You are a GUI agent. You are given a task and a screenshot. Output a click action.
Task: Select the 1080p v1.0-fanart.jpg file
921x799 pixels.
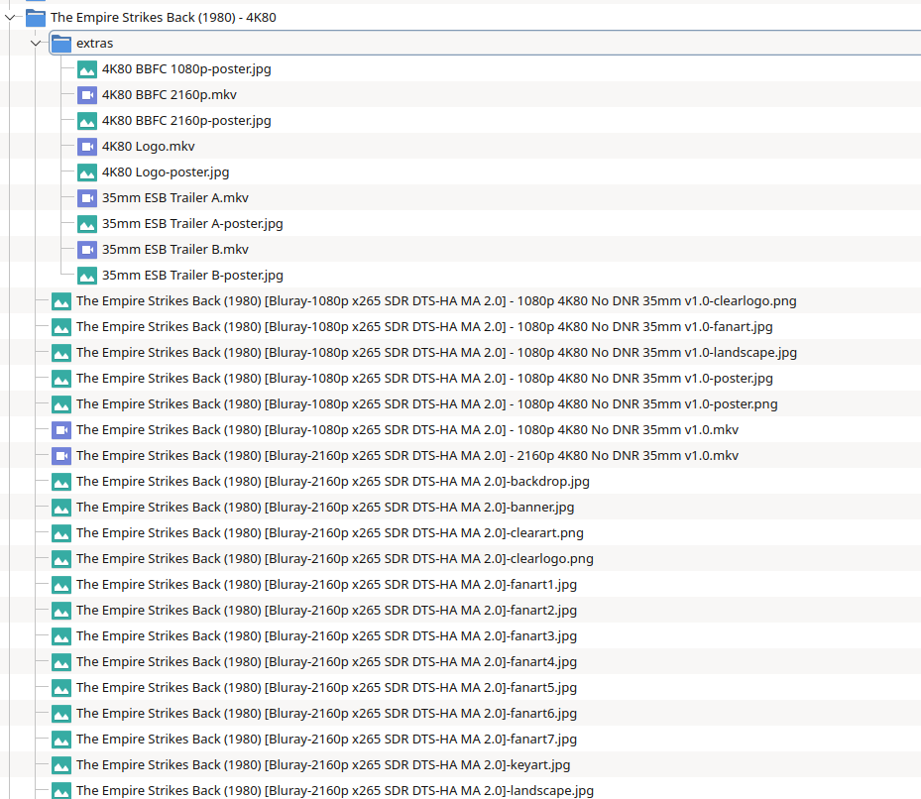click(424, 327)
